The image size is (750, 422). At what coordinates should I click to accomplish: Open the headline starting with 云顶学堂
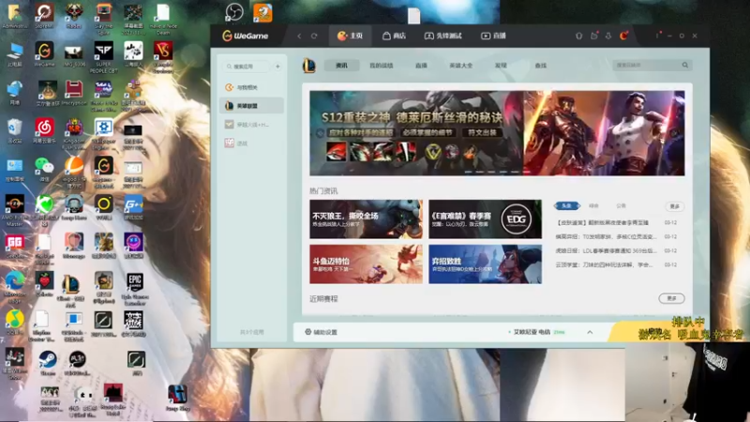pos(604,264)
